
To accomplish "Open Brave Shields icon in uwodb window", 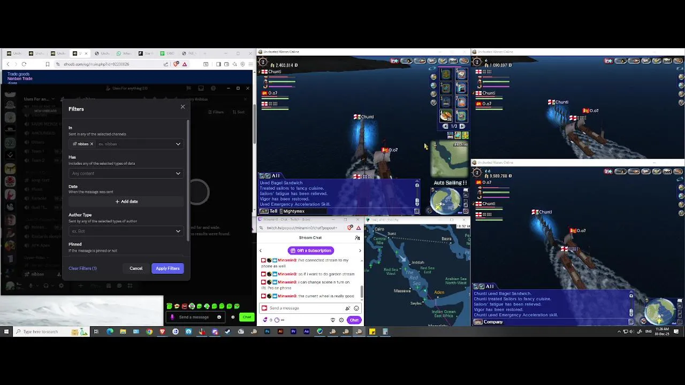I will [x=176, y=64].
